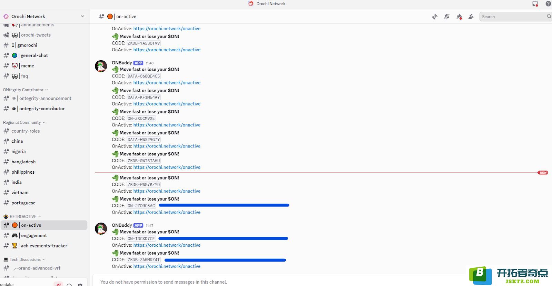Click the magnifier icon in the Search box
The width and height of the screenshot is (552, 286).
tap(549, 17)
